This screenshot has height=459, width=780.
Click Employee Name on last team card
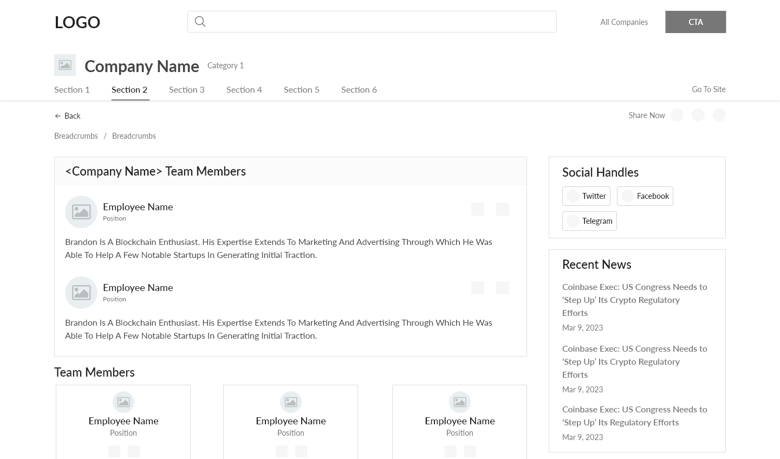[460, 421]
